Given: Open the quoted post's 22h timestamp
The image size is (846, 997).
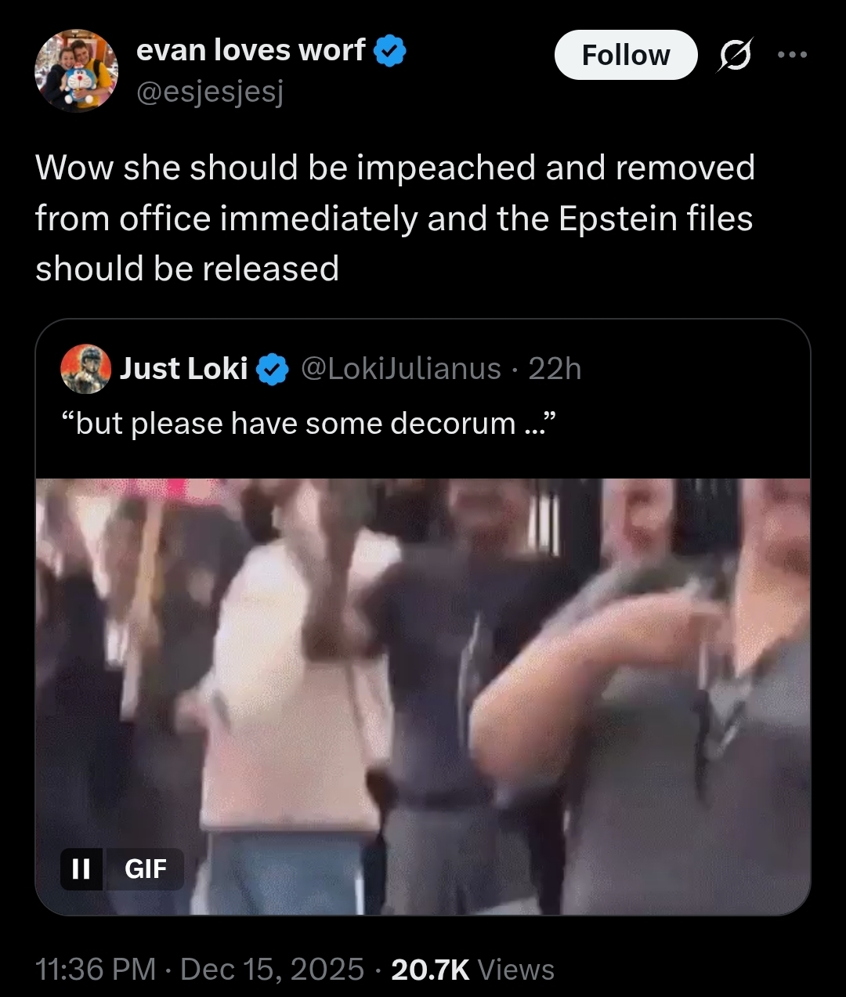Looking at the screenshot, I should (555, 368).
